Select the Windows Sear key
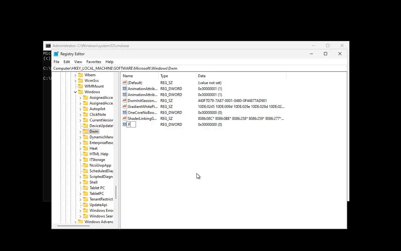 (101, 216)
